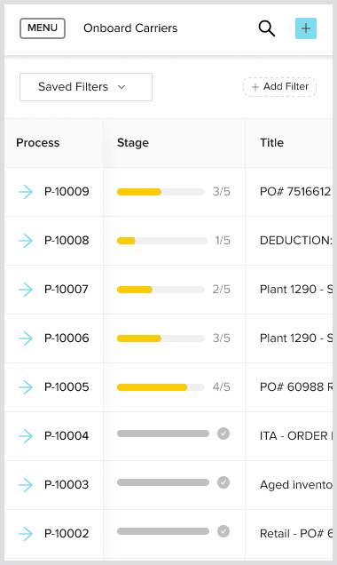The image size is (337, 565).
Task: Open the P-10006 process link
Action: pos(67,338)
